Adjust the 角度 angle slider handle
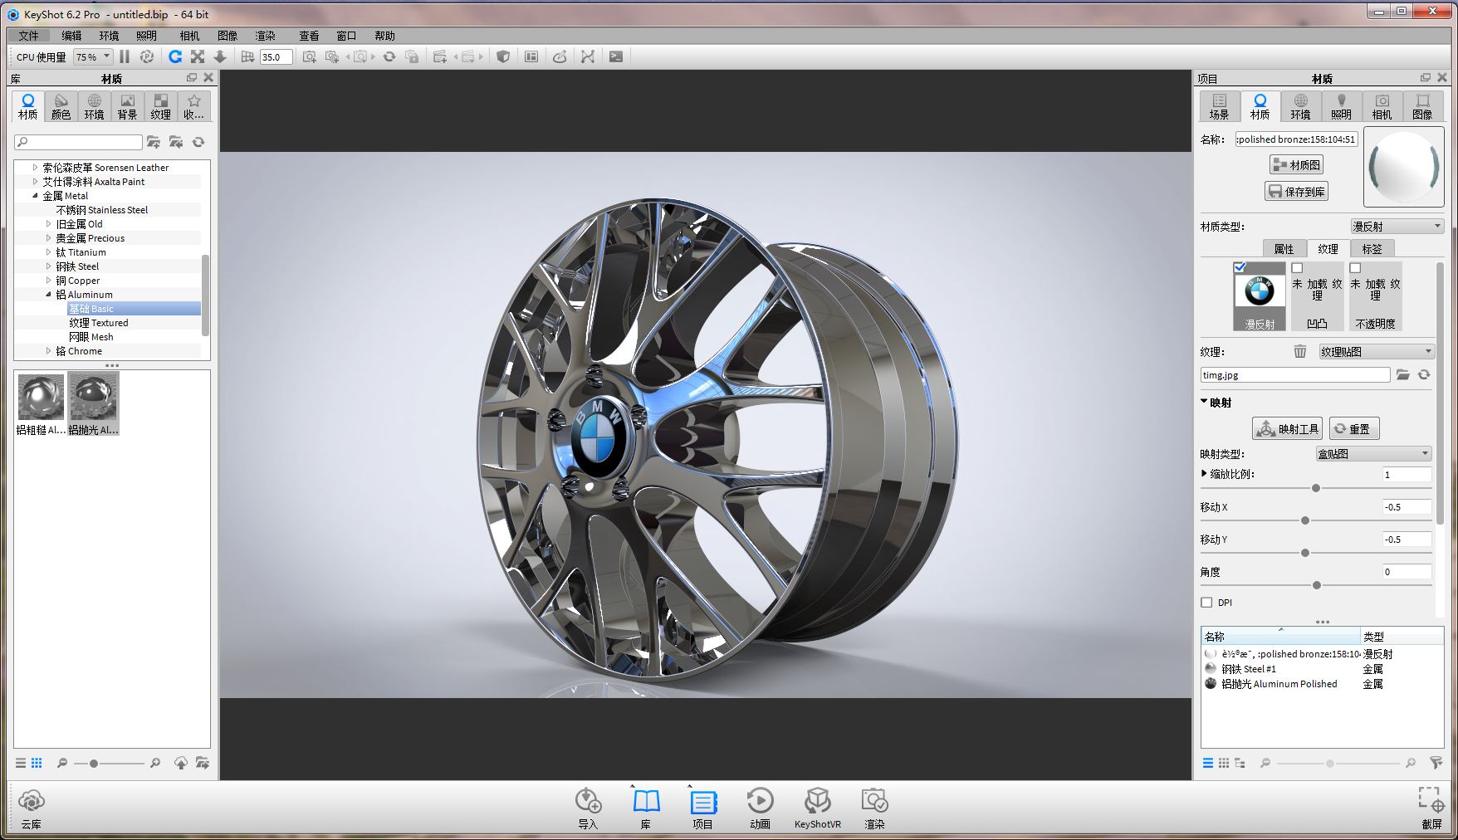Image resolution: width=1458 pixels, height=840 pixels. click(x=1317, y=585)
